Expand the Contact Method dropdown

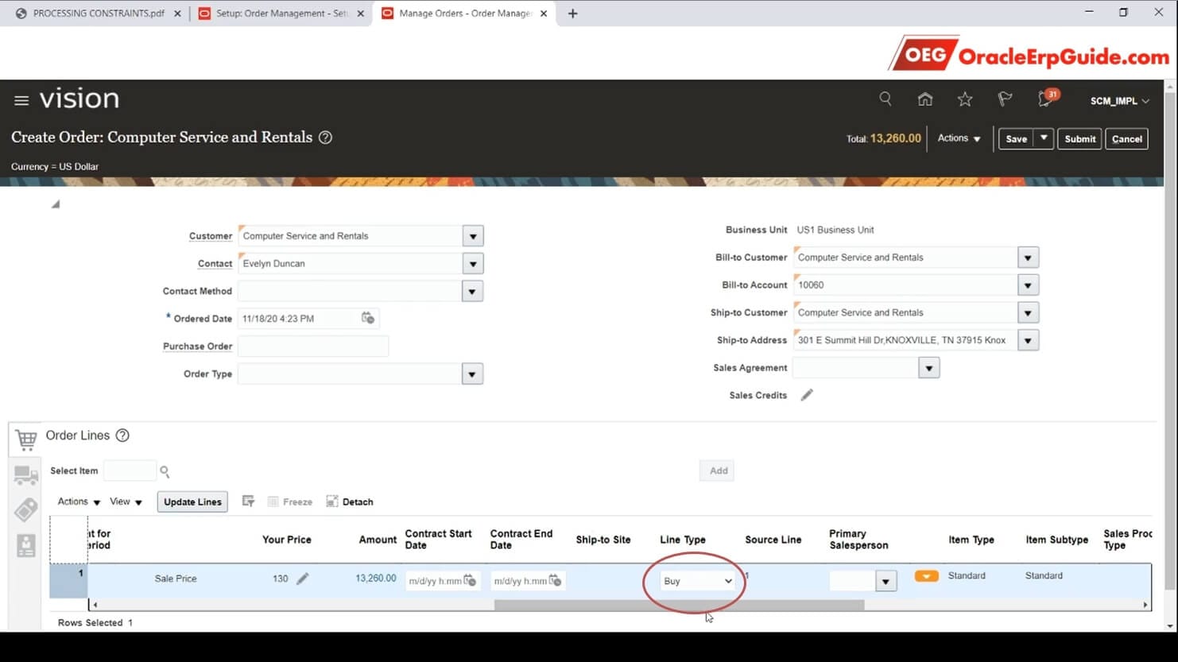(472, 292)
